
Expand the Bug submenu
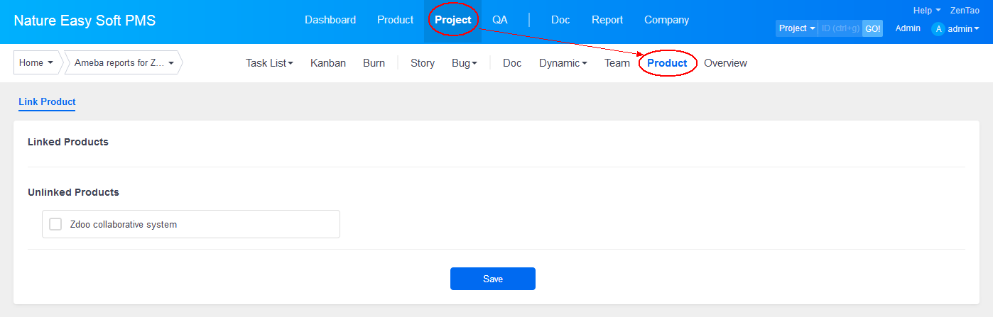pos(464,63)
